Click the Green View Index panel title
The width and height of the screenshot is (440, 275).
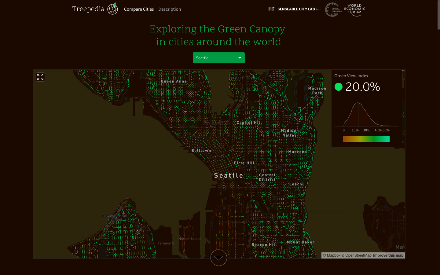351,75
